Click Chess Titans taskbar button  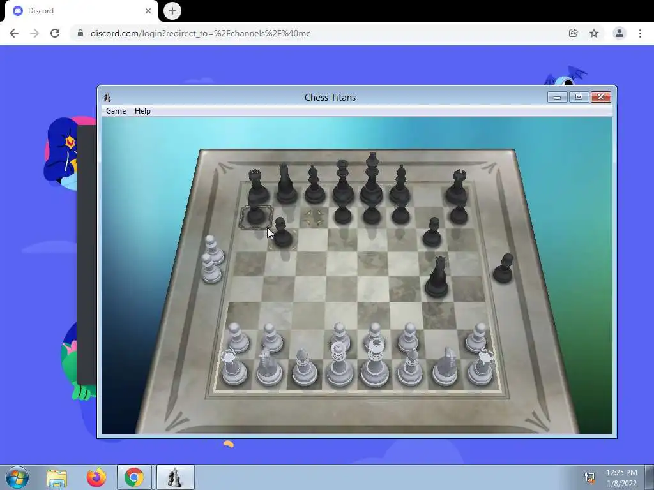point(175,477)
